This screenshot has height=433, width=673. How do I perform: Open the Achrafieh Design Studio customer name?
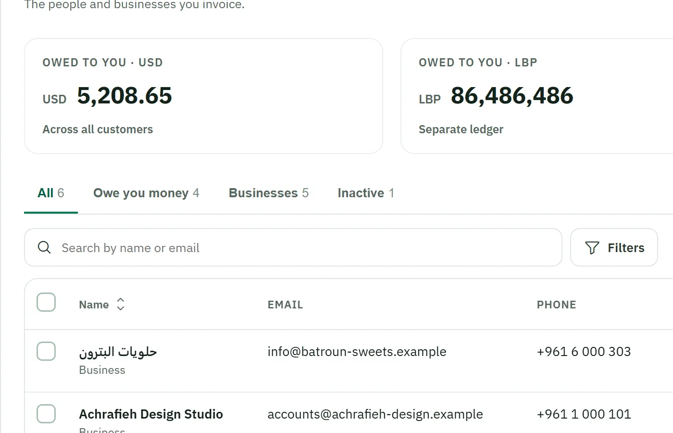click(151, 414)
